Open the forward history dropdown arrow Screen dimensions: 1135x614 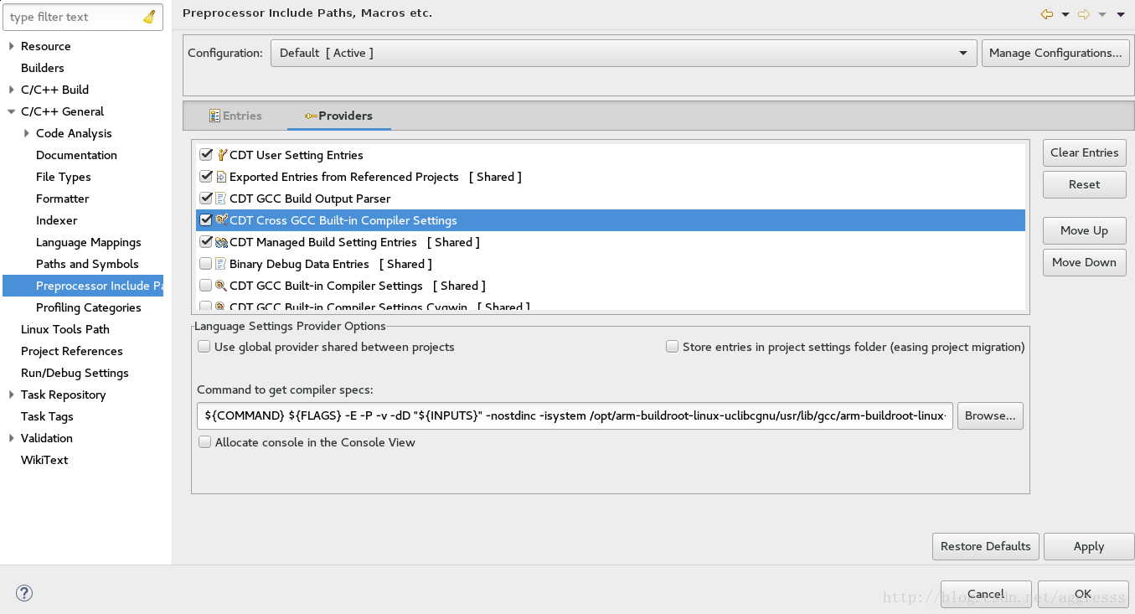1102,14
